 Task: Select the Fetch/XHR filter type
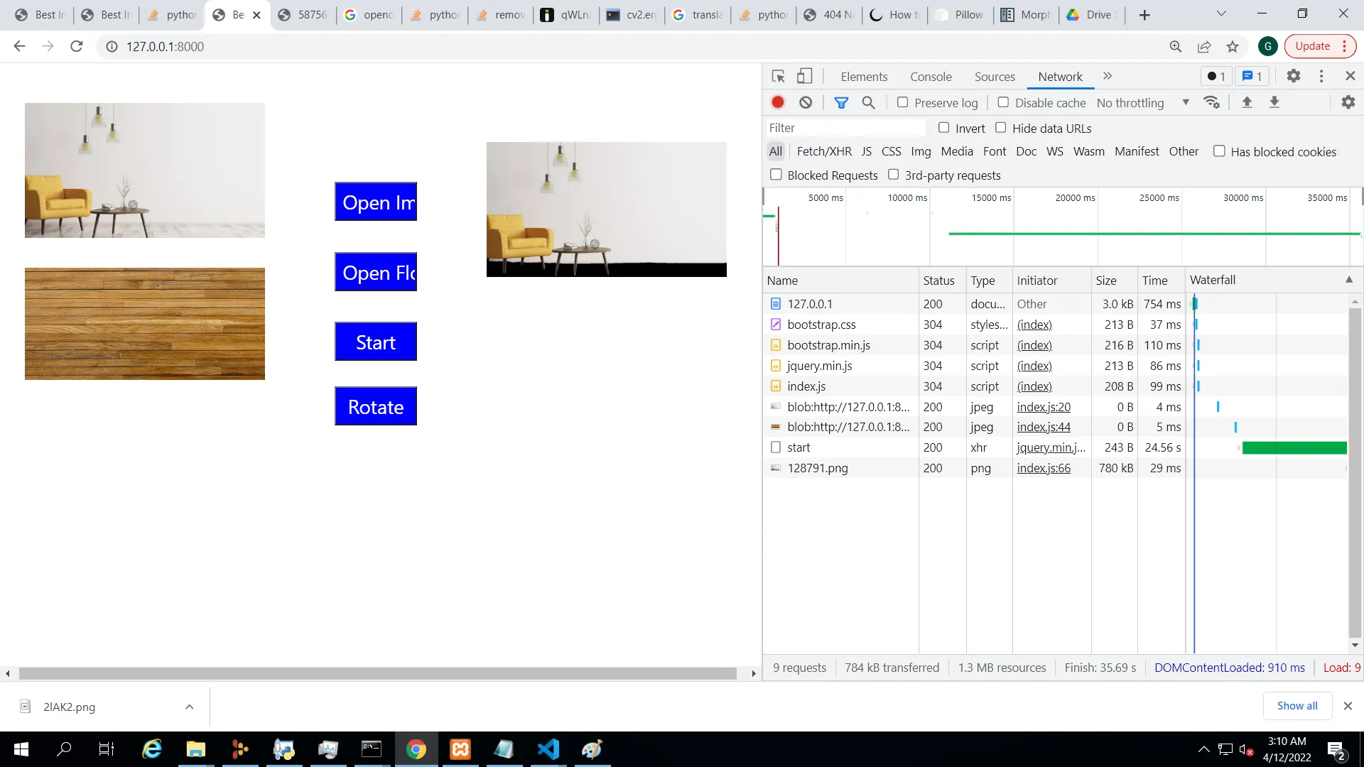pyautogui.click(x=824, y=151)
